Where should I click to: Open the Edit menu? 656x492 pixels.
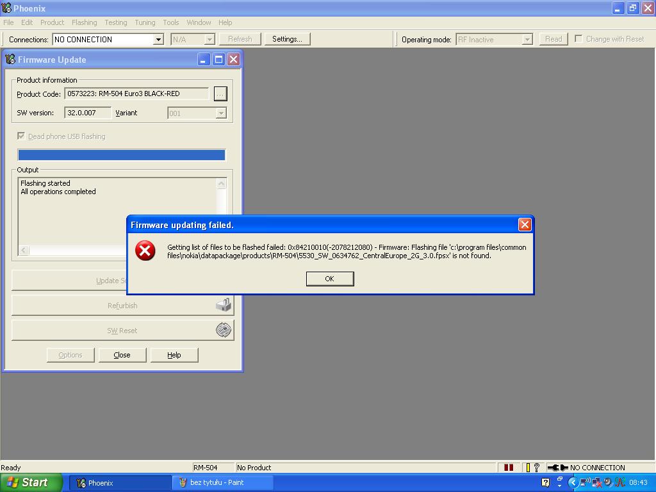(27, 22)
